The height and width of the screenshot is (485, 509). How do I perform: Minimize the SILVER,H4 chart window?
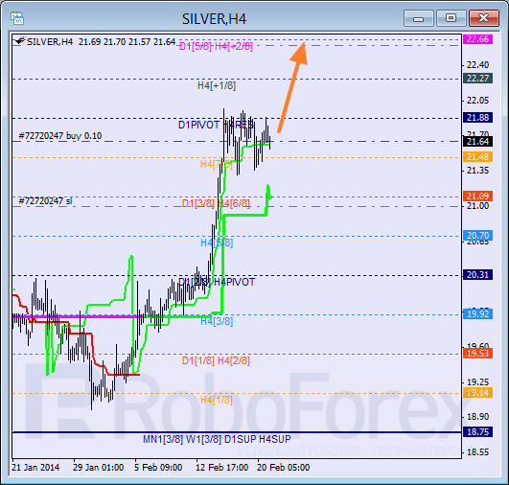[419, 18]
